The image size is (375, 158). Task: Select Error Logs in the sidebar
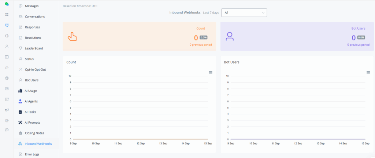[x=32, y=154]
